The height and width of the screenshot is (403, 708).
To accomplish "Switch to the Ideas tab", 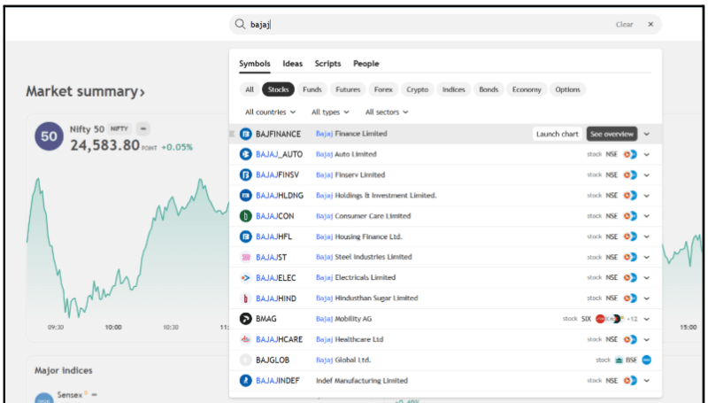I will pos(293,64).
